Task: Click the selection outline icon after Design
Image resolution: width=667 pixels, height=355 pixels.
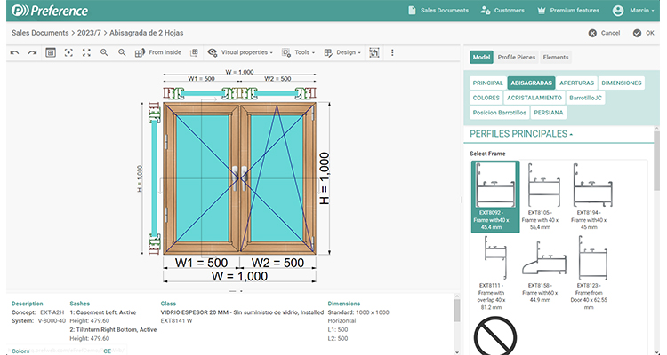Action: (x=374, y=52)
